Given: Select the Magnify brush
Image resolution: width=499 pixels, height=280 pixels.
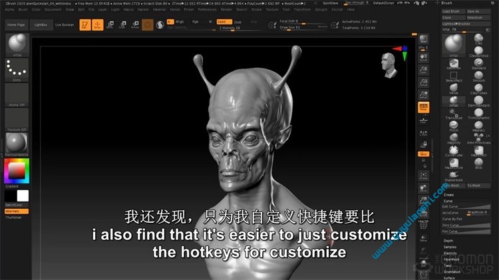Looking at the screenshot, I should click(454, 138).
